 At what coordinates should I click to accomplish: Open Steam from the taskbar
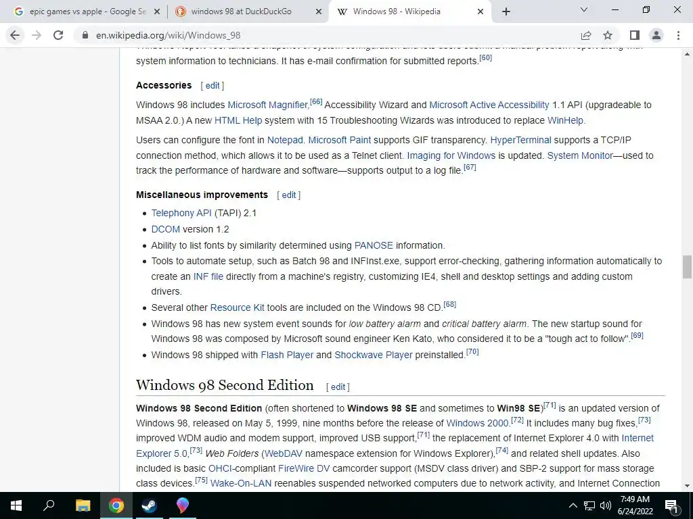pyautogui.click(x=150, y=505)
